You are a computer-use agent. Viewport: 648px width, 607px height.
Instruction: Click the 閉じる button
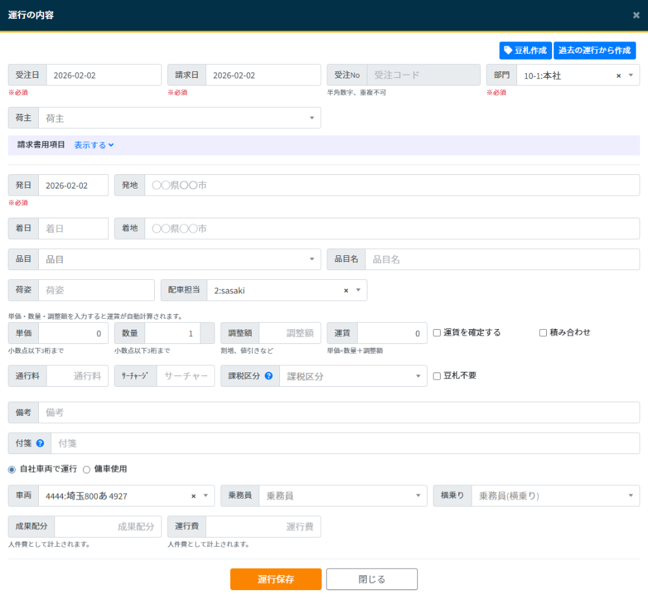[x=371, y=579]
